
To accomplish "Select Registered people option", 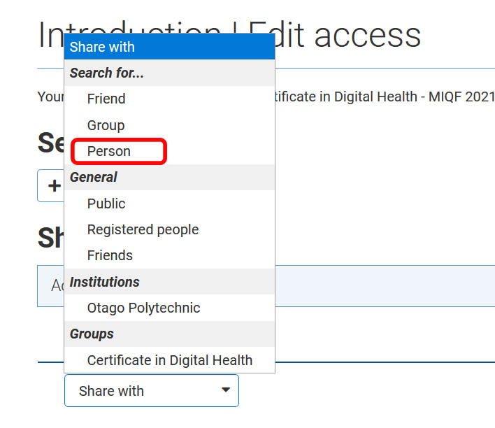I will [x=143, y=229].
